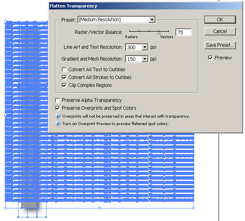
Task: Enable Preserve Alpha Transparency
Action: point(57,100)
